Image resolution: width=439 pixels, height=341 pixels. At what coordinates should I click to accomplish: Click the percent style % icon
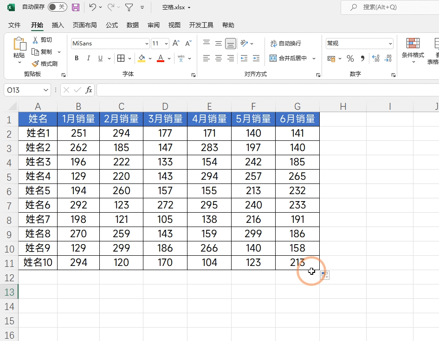click(x=350, y=58)
